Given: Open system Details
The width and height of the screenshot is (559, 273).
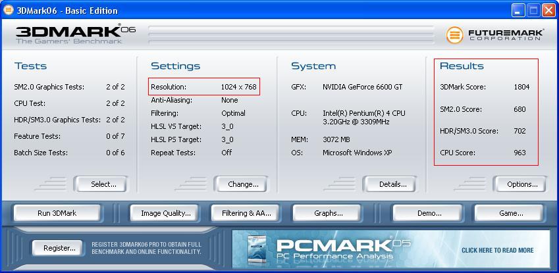Looking at the screenshot, I should (392, 184).
